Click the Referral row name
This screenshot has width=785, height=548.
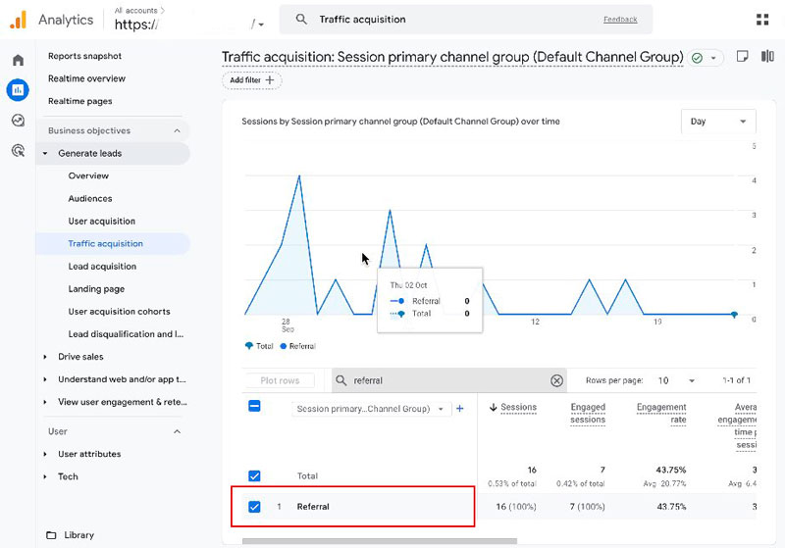[313, 507]
